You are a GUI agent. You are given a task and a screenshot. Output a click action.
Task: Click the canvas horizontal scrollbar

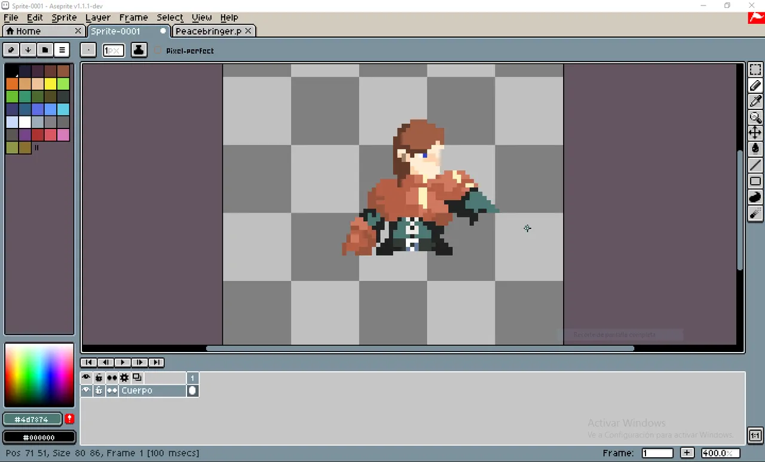420,348
